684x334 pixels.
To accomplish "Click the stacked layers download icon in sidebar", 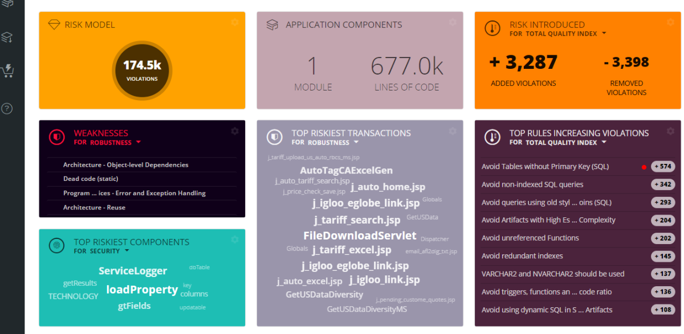I will coord(7,38).
